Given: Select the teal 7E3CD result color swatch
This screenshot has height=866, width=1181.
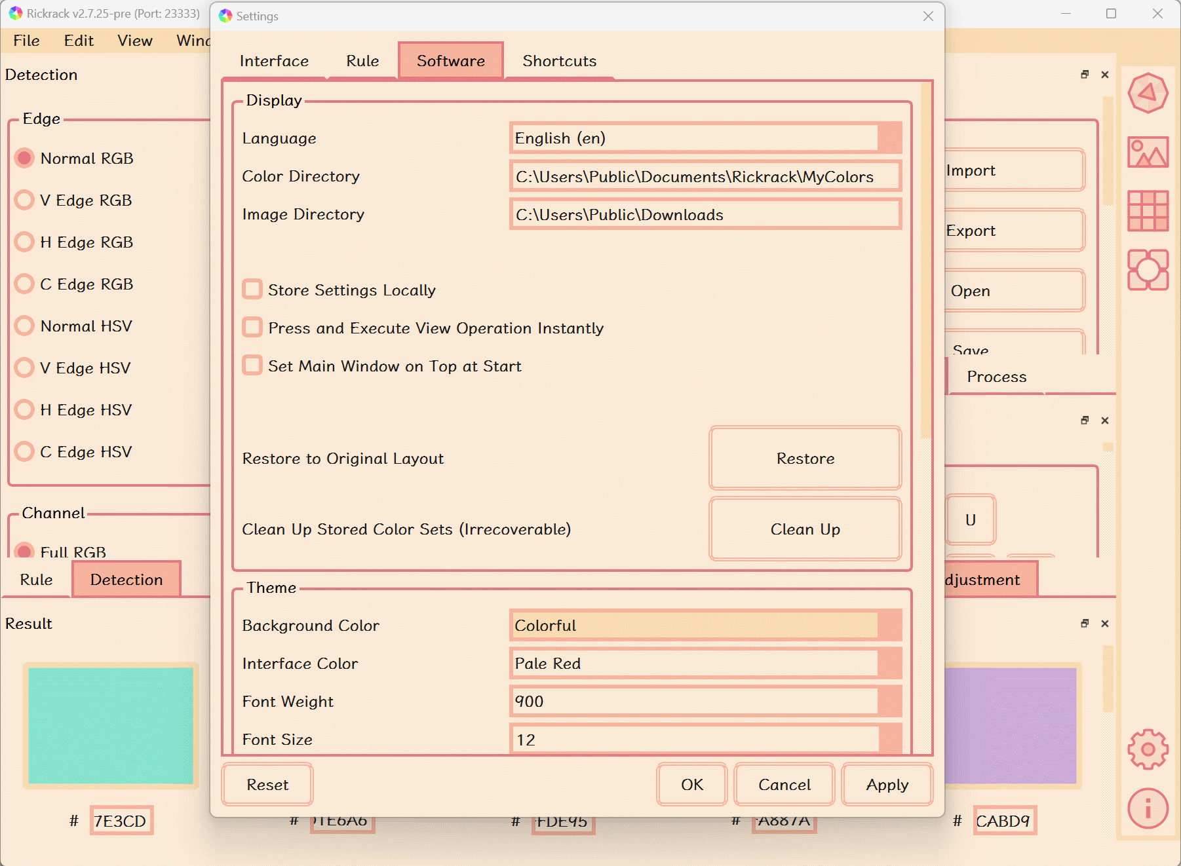Looking at the screenshot, I should click(111, 726).
